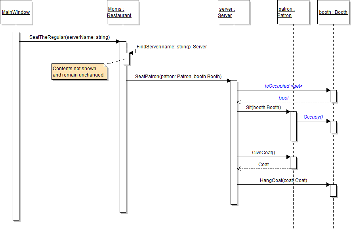Screen dimensions: 351x230
Task: Select the blue Occupy() message label
Action: click(x=313, y=117)
